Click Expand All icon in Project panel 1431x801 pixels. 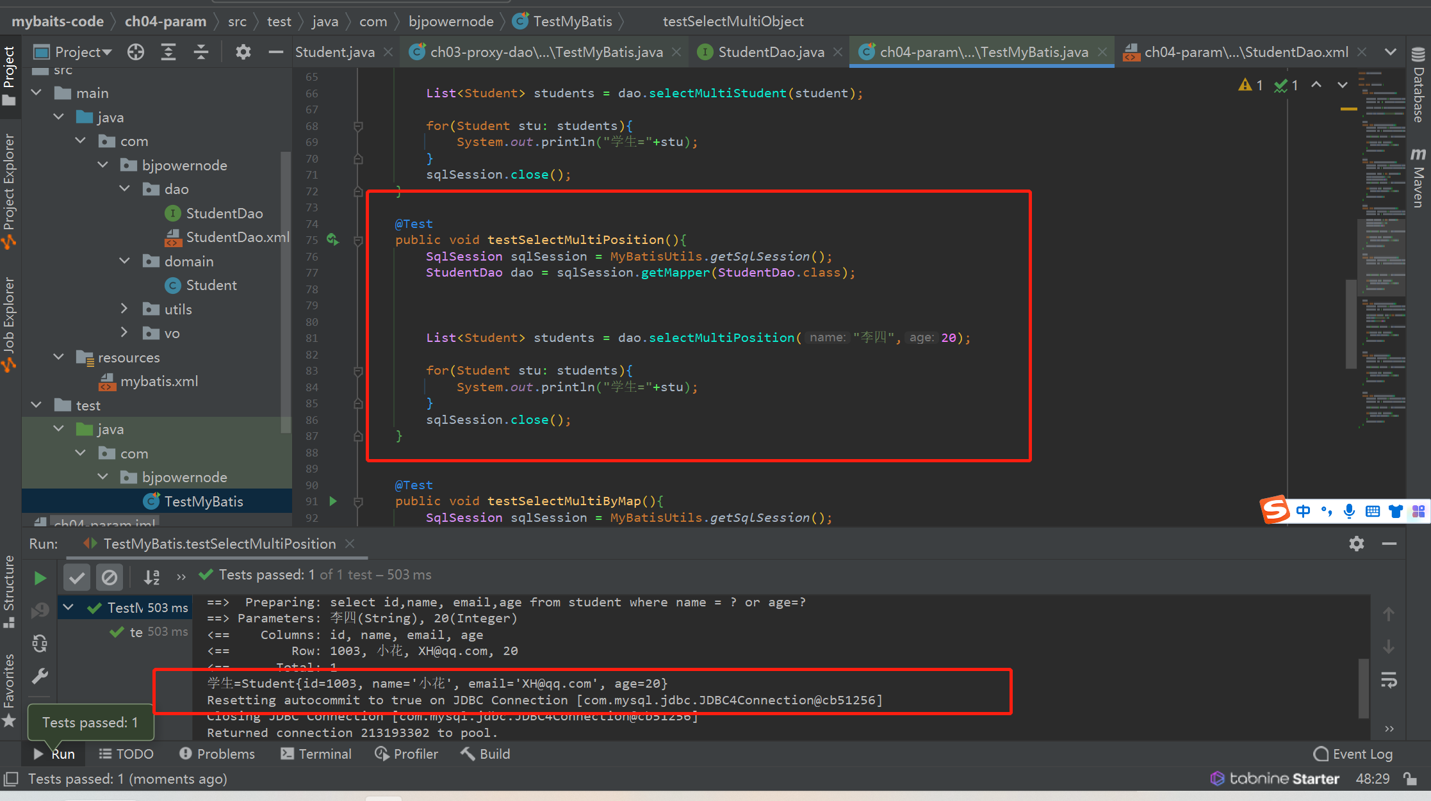coord(168,52)
